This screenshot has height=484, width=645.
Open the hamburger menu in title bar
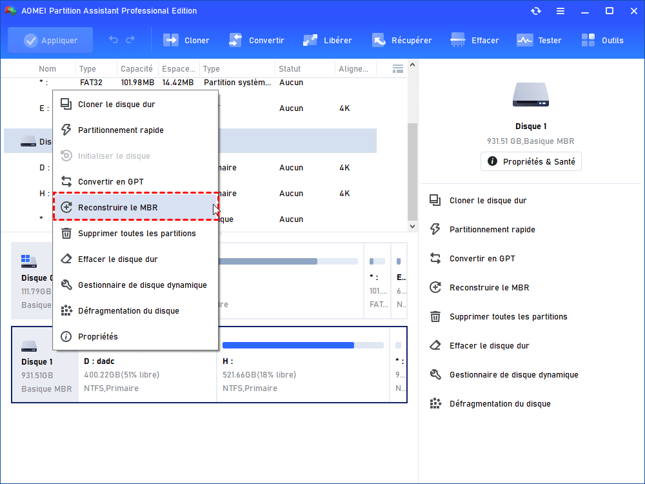pos(561,11)
